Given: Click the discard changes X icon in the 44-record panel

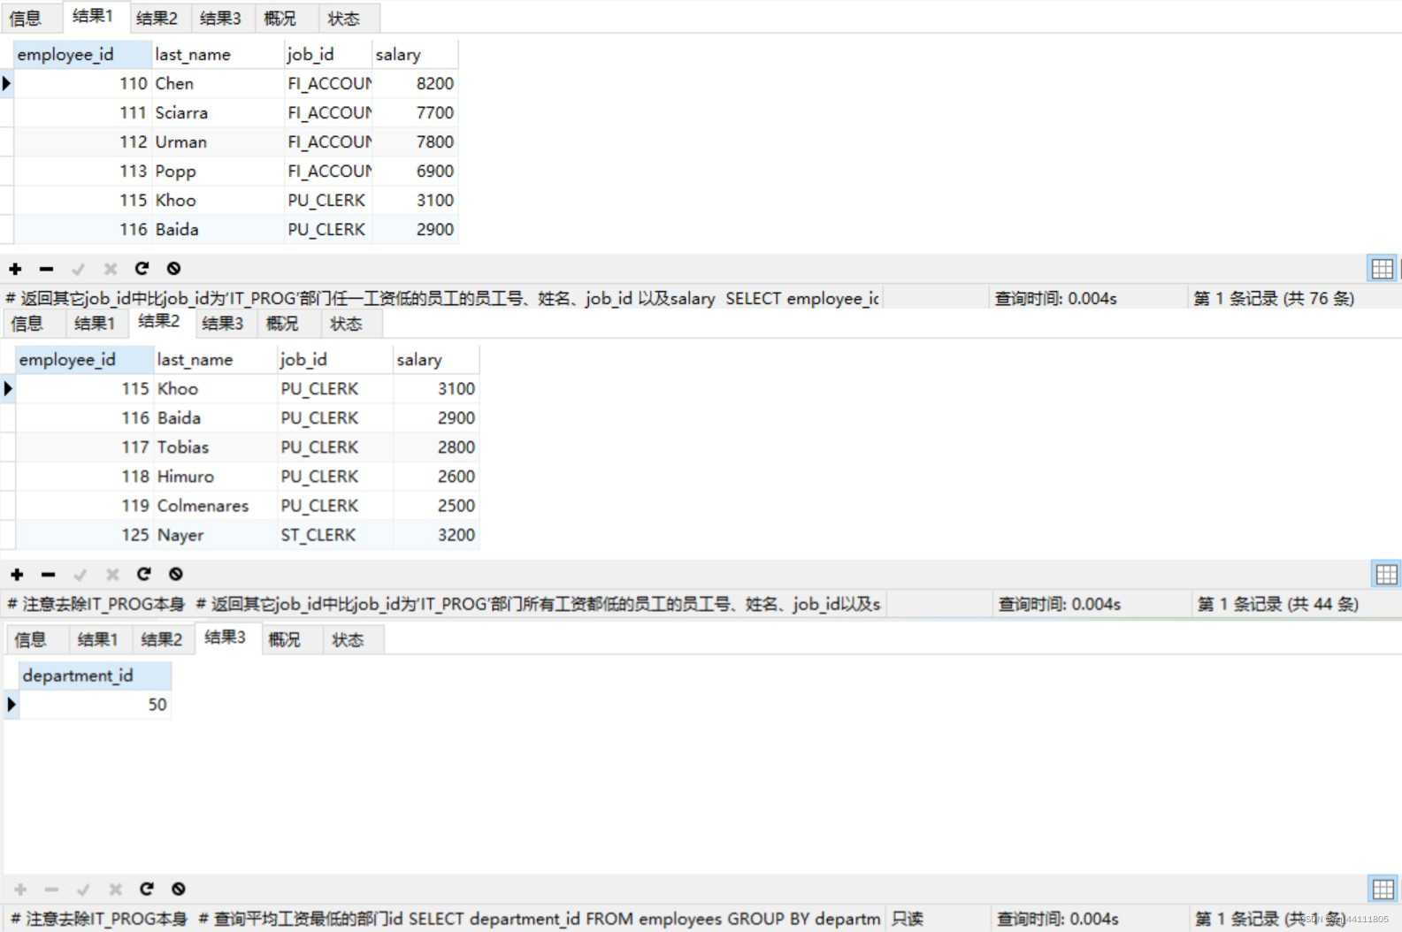Looking at the screenshot, I should click(x=112, y=575).
